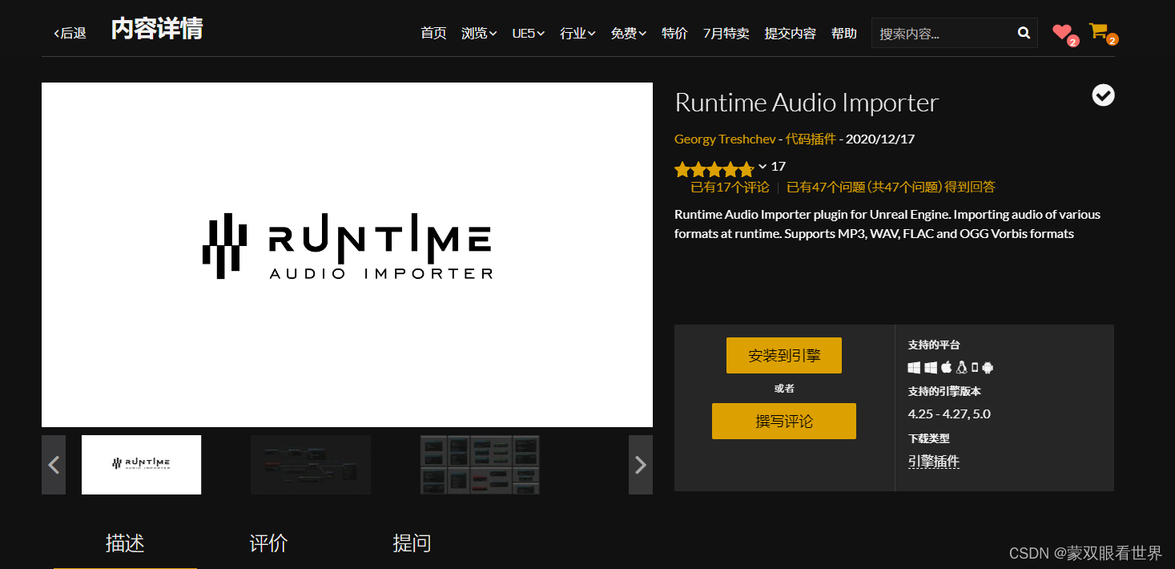The width and height of the screenshot is (1175, 569).
Task: Select the screenshots grid thumbnail
Action: pyautogui.click(x=480, y=465)
